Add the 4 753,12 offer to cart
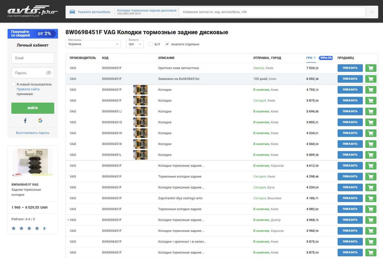Image resolution: width=383 pixels, height=258 pixels. point(370,89)
